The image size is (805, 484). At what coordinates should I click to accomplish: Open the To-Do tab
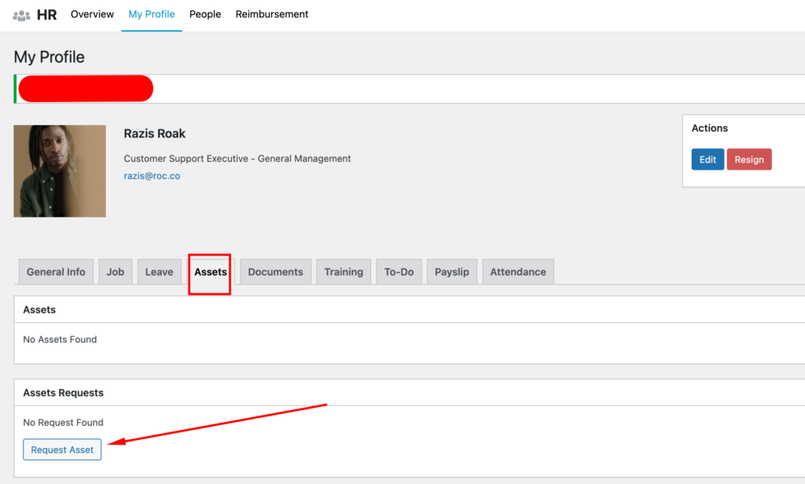[x=399, y=272]
